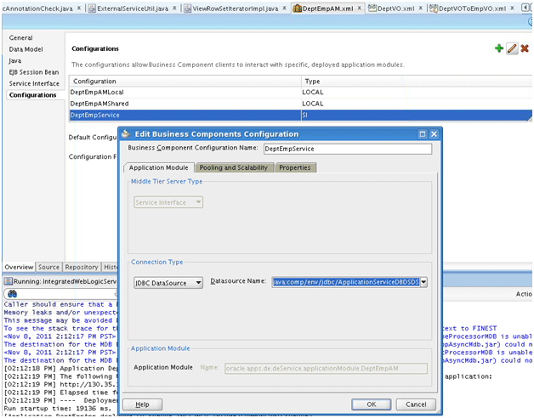Switch to Overview editor tab
534x418 pixels.
[19, 268]
